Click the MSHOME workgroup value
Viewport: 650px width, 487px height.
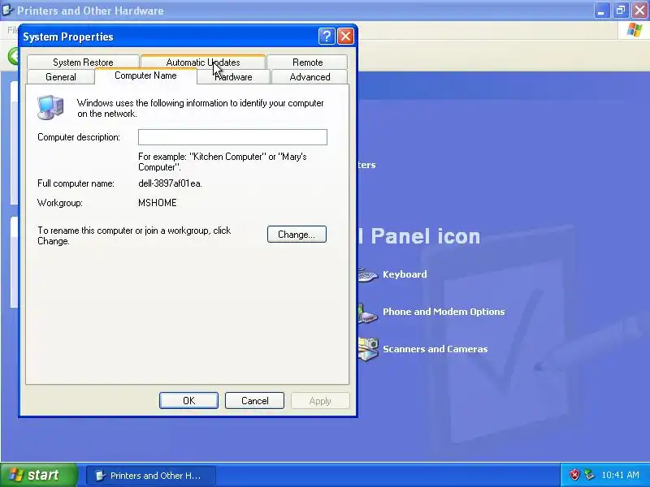[x=158, y=202]
